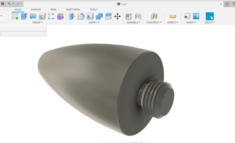Switch to the TOOLS ribbon tab
Image resolution: width=235 pixels, height=143 pixels.
click(x=94, y=9)
